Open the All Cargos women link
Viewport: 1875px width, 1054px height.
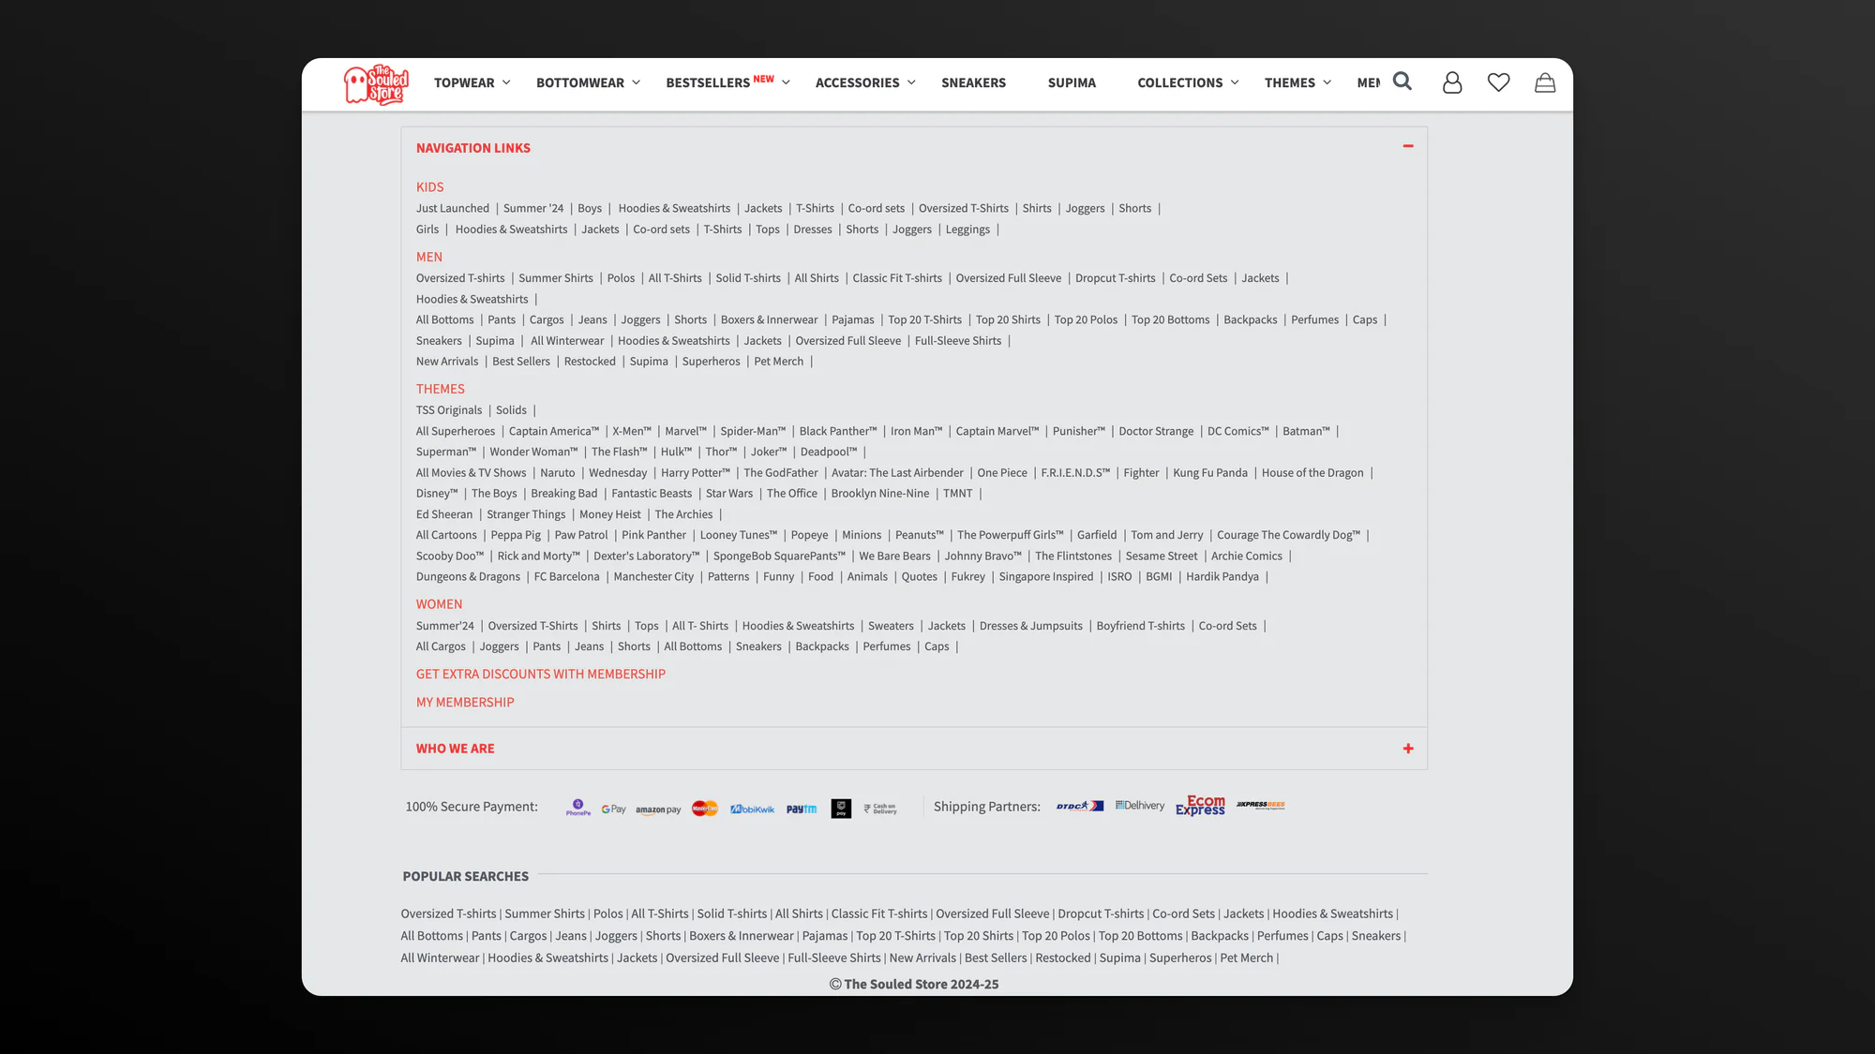(441, 646)
